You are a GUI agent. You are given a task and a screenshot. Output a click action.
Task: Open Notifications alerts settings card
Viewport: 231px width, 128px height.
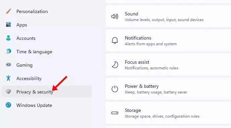click(x=168, y=41)
